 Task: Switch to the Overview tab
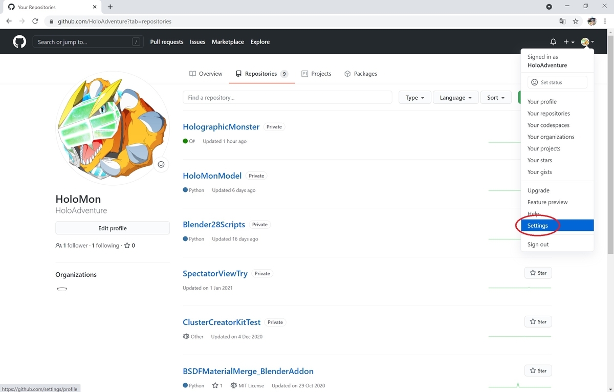[x=206, y=74]
